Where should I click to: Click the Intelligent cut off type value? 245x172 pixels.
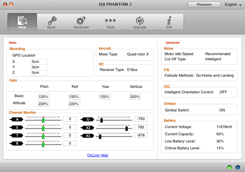pos(213,59)
